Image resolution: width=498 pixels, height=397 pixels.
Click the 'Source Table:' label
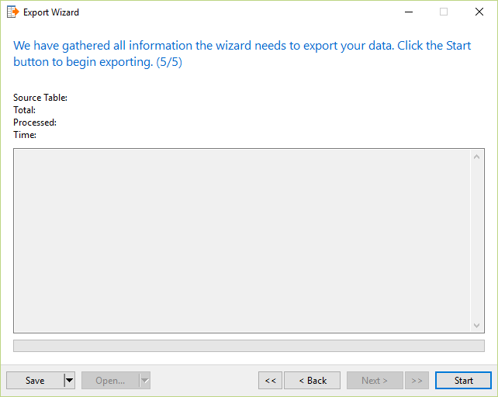click(40, 98)
